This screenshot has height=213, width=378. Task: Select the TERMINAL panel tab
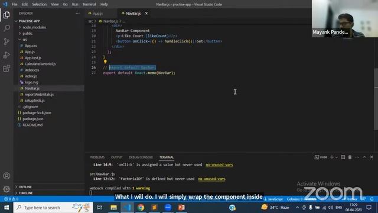[167, 157]
